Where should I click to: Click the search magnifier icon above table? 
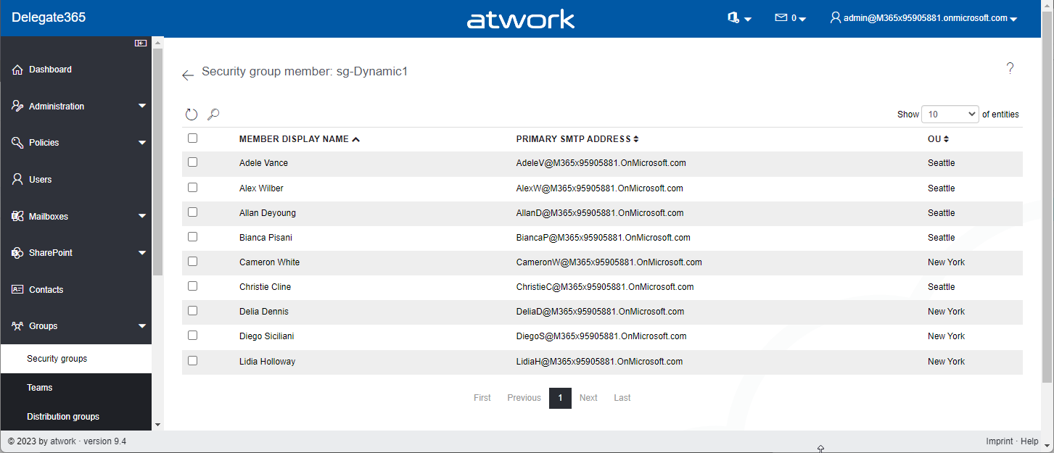pos(213,115)
